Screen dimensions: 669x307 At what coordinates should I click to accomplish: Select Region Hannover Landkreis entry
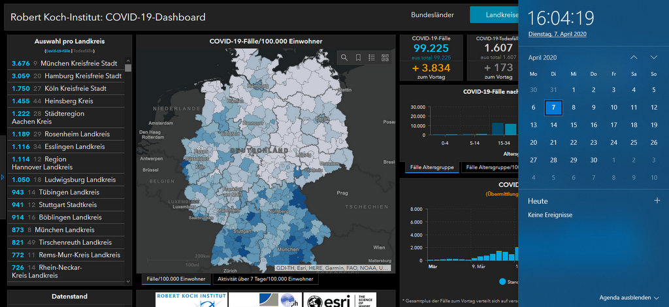66,163
